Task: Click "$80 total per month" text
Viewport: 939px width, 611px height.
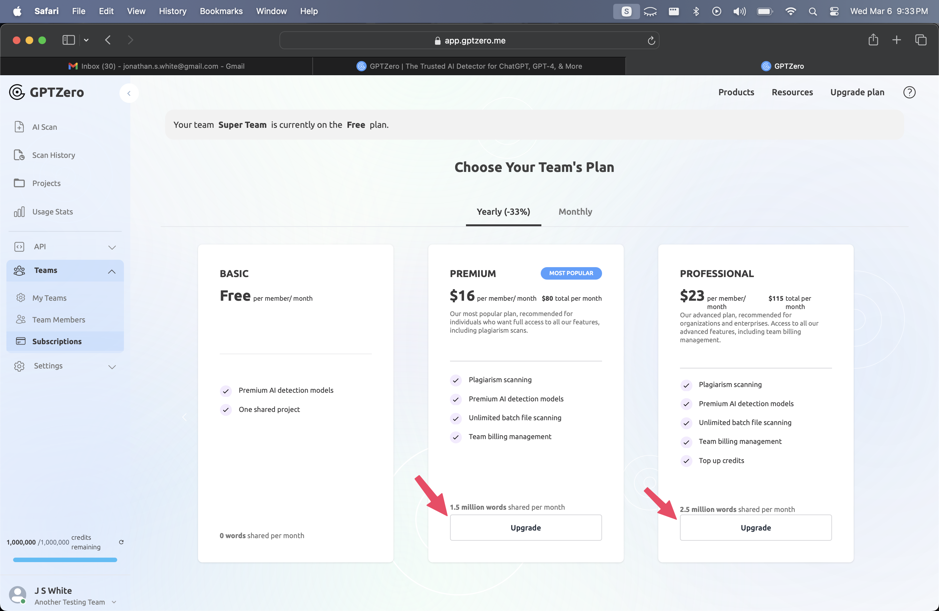Action: click(x=571, y=298)
